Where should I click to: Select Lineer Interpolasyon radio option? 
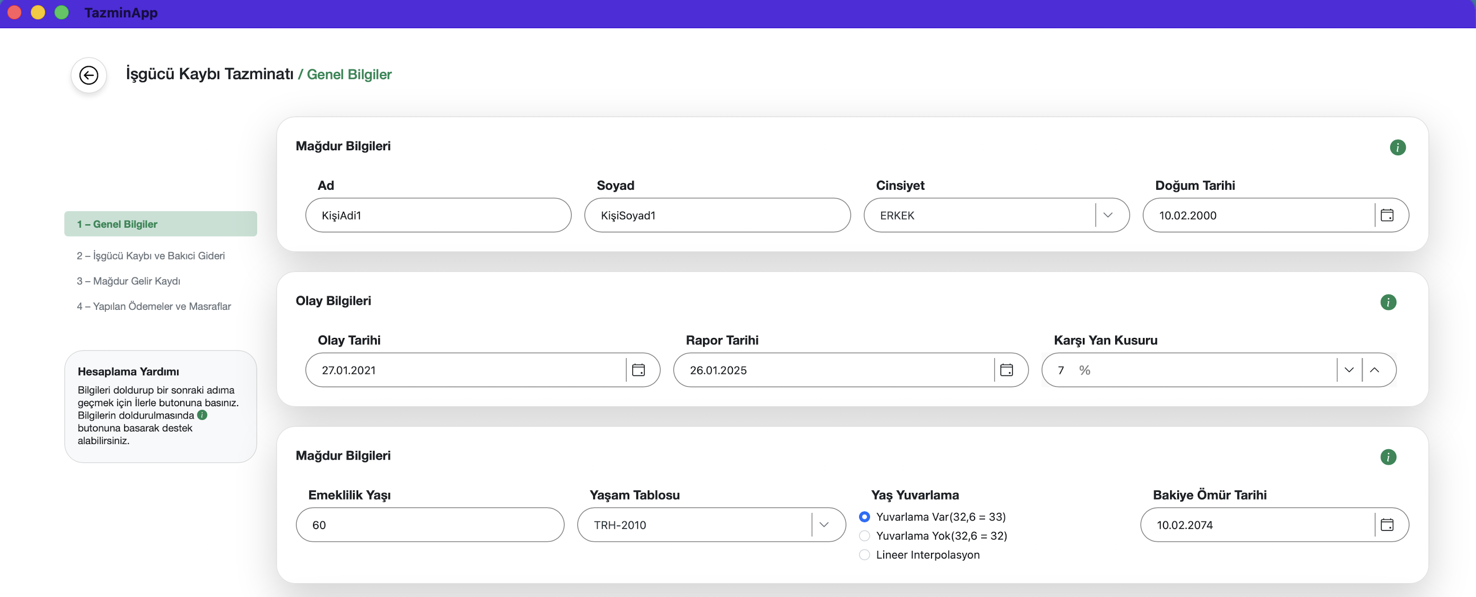[x=864, y=554]
